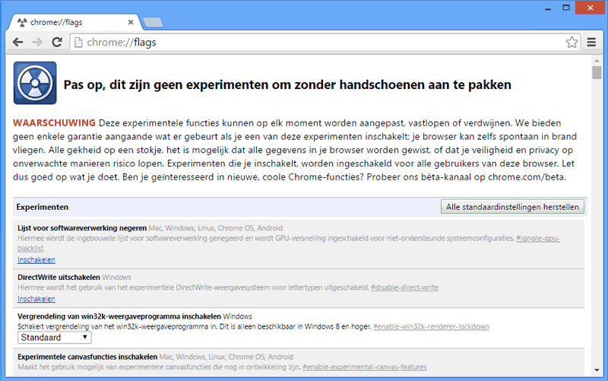Reload the chrome://flags page
This screenshot has width=608, height=381.
coord(57,43)
